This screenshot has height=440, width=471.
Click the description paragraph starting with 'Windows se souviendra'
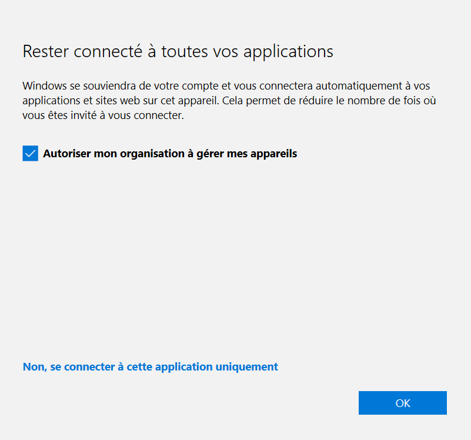click(x=229, y=101)
